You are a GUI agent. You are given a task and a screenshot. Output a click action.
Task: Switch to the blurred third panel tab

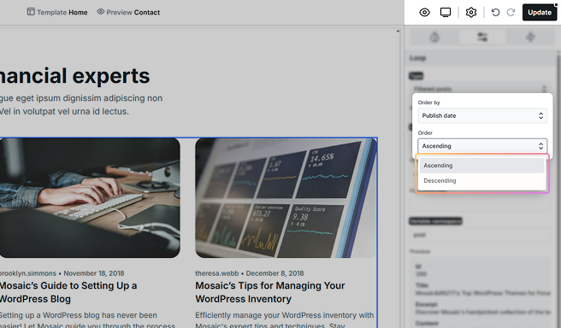[530, 37]
